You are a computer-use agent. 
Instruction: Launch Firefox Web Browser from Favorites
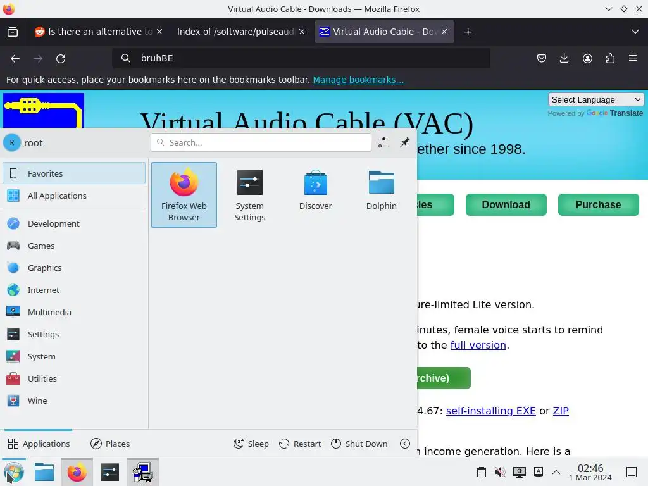tap(184, 195)
